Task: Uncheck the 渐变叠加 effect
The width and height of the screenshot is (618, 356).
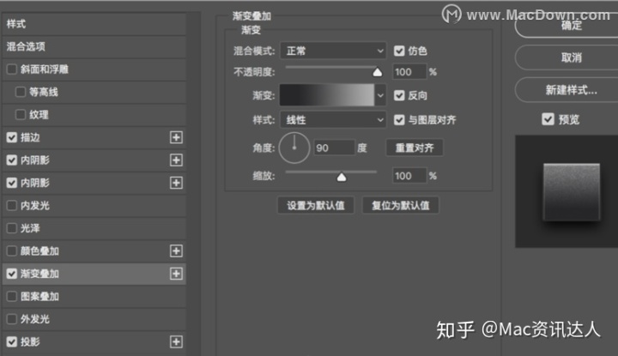Action: pos(12,274)
